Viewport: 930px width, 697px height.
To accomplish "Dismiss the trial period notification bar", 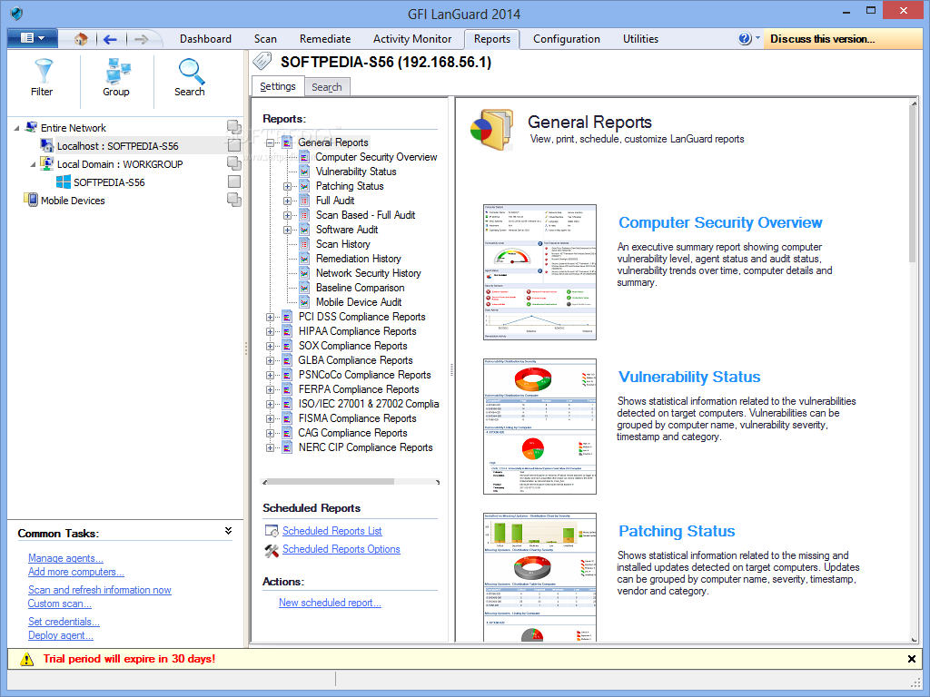I will [x=912, y=659].
